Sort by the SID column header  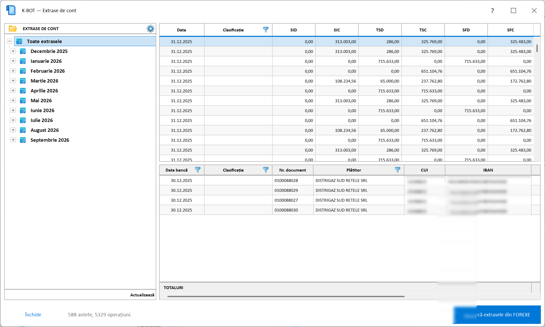(294, 30)
